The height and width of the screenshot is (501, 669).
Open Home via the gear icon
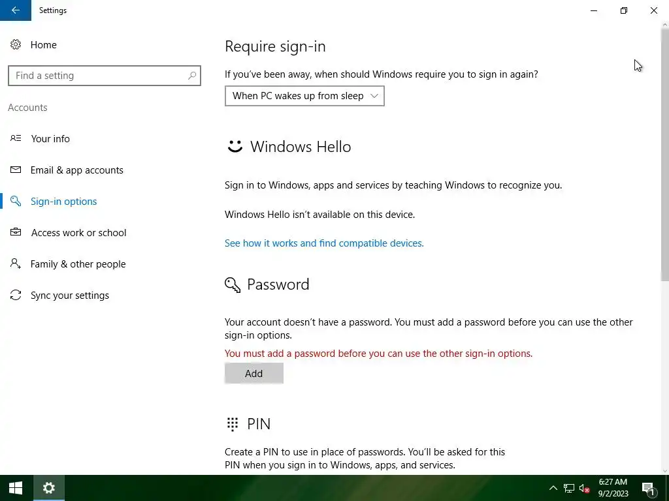click(x=16, y=45)
